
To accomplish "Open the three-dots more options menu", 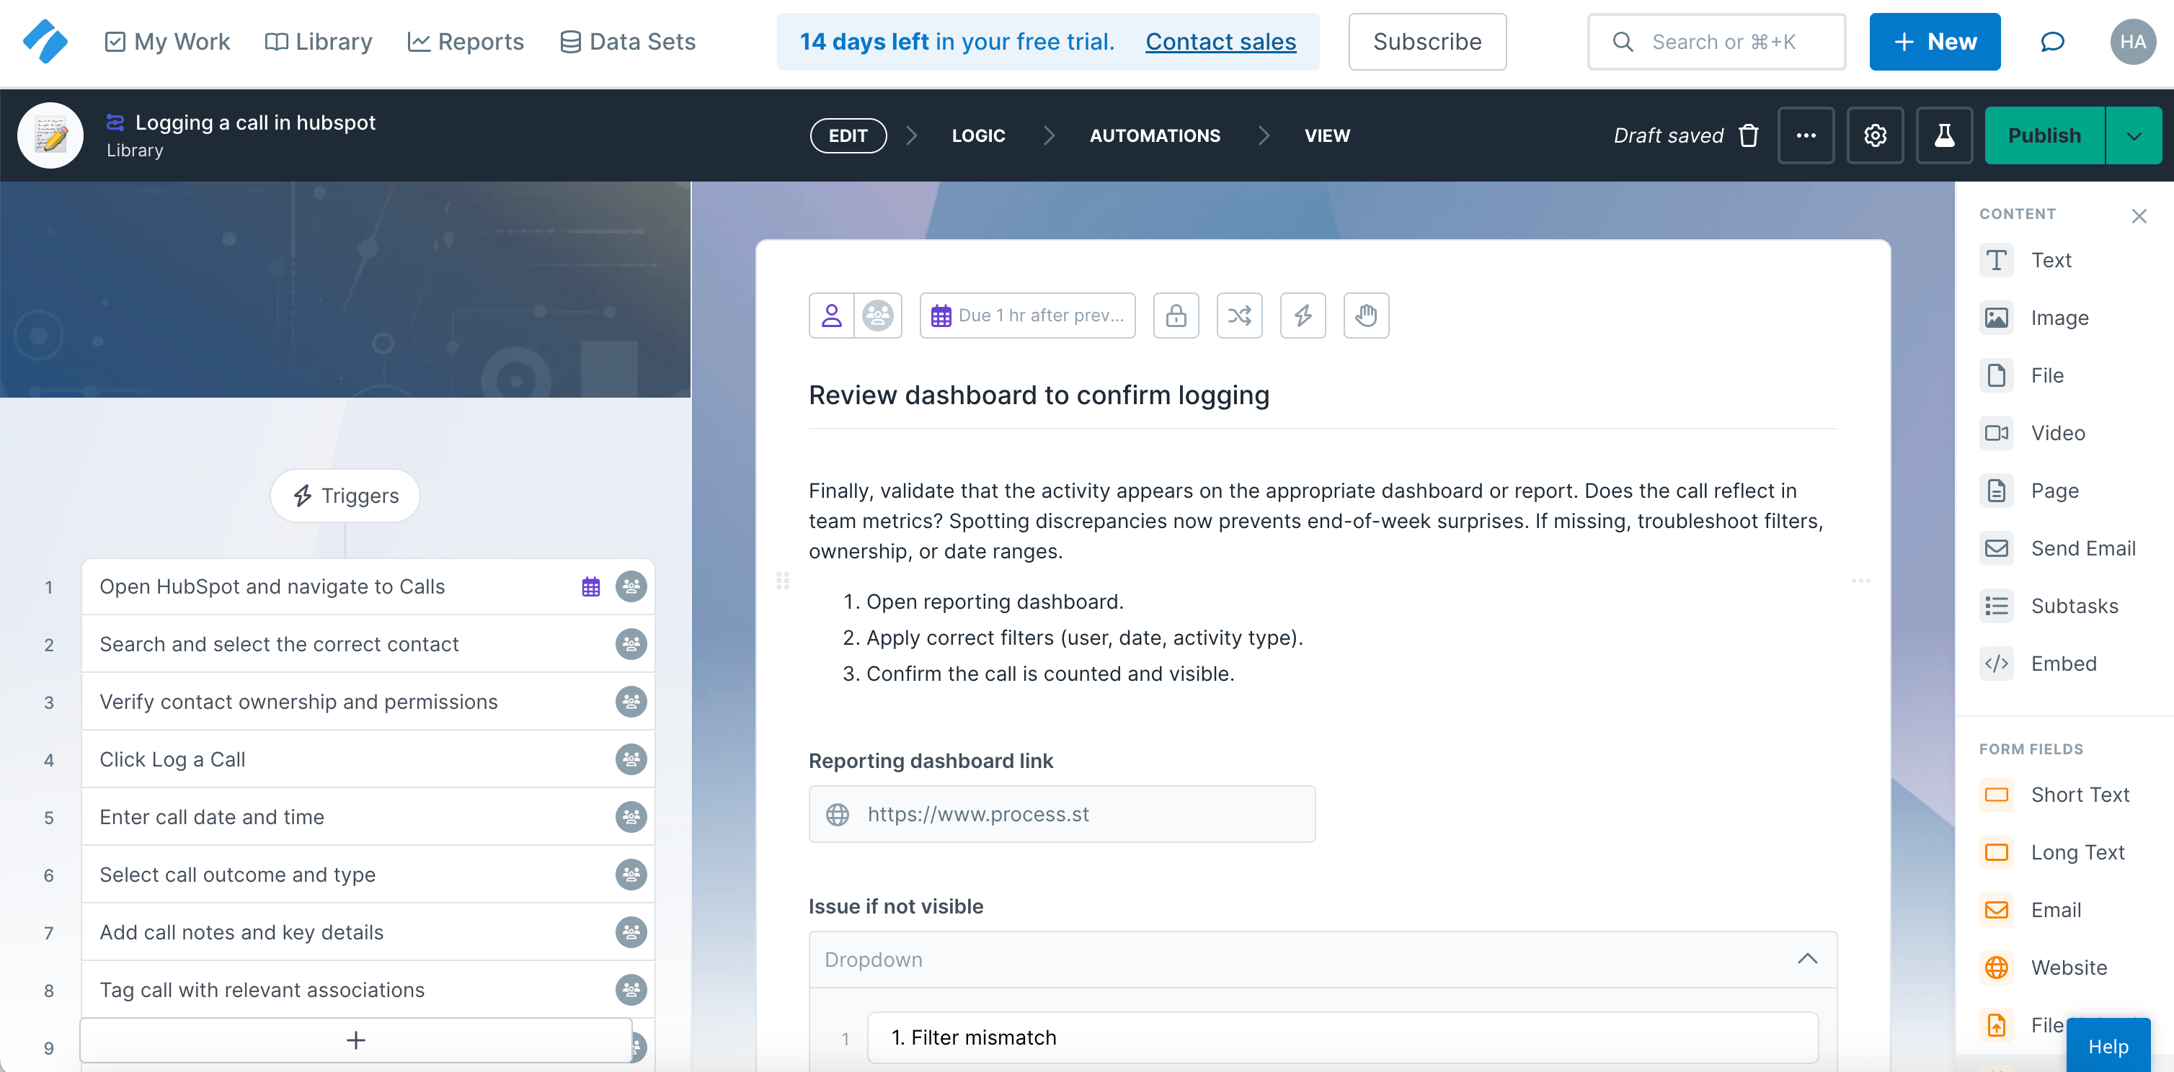I will (1806, 135).
